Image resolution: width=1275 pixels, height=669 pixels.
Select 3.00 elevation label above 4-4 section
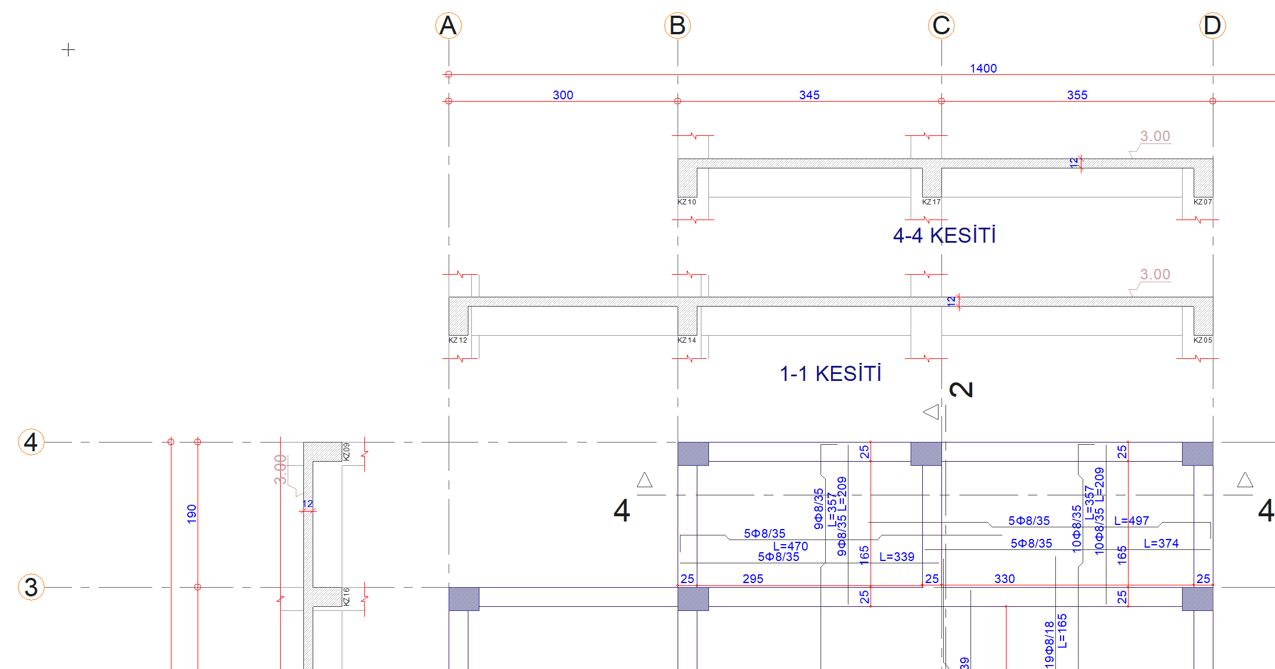click(1155, 136)
